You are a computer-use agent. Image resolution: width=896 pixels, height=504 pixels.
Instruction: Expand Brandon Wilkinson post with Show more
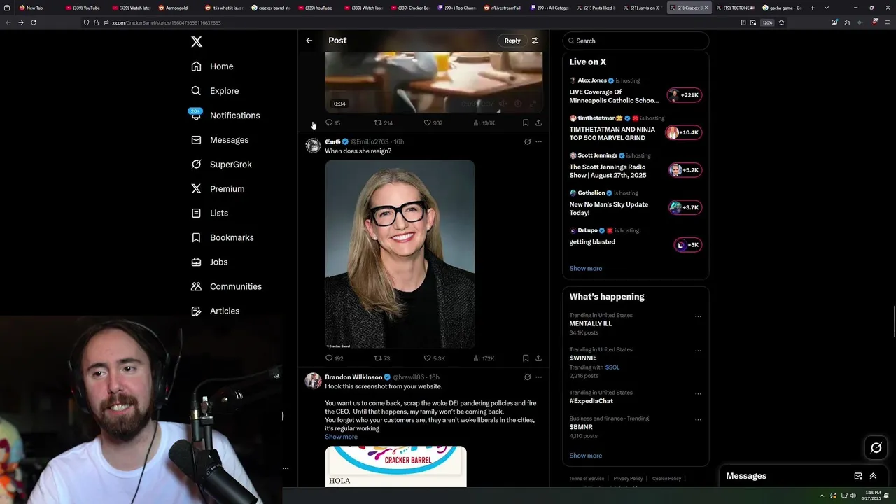(x=341, y=437)
